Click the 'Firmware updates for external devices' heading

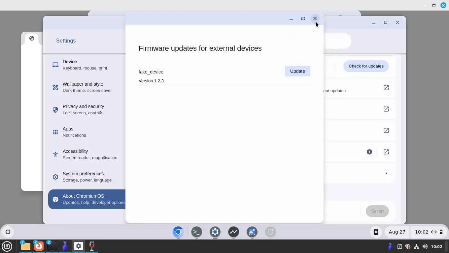200,48
